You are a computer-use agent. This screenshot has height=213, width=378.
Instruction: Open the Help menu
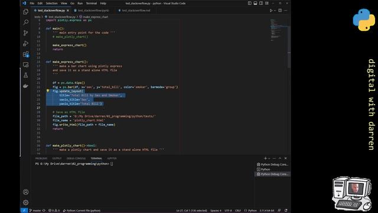(103, 4)
